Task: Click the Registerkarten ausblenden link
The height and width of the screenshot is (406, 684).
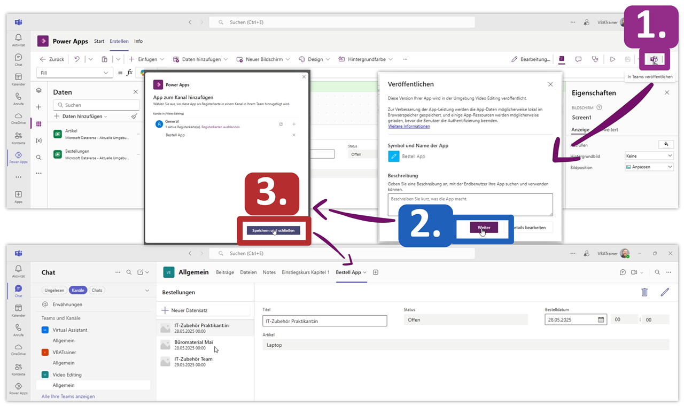Action: tap(221, 127)
